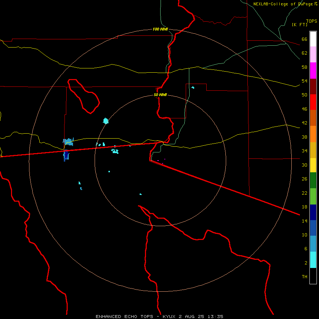Click the cyan echo cluster just below the red line
The height and width of the screenshot is (319, 319).
coord(115,151)
